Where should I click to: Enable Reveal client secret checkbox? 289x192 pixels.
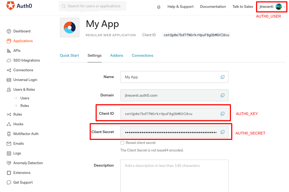[122, 143]
